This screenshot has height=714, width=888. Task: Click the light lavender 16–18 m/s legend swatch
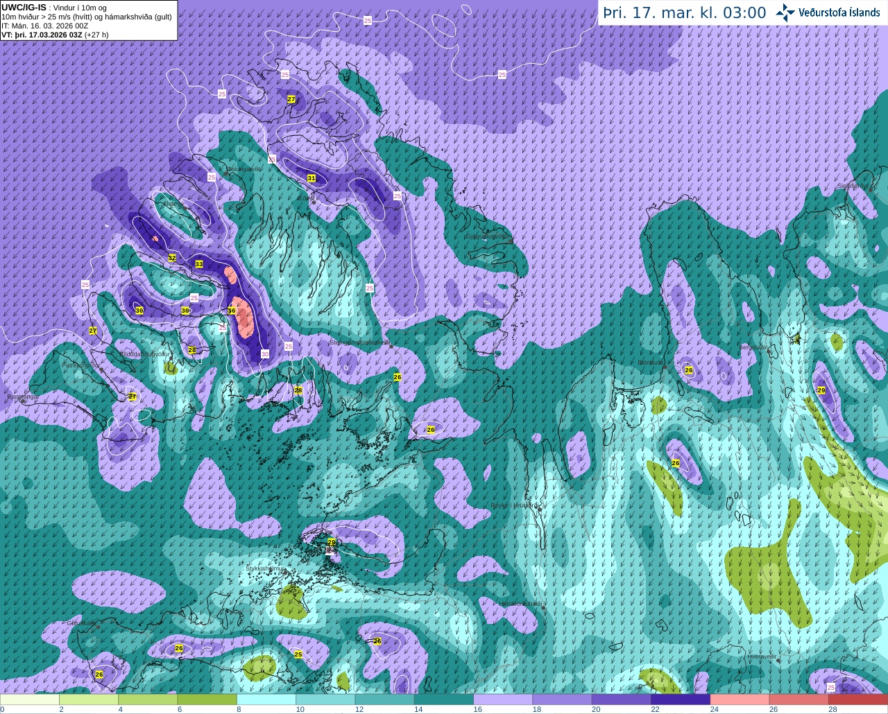503,699
